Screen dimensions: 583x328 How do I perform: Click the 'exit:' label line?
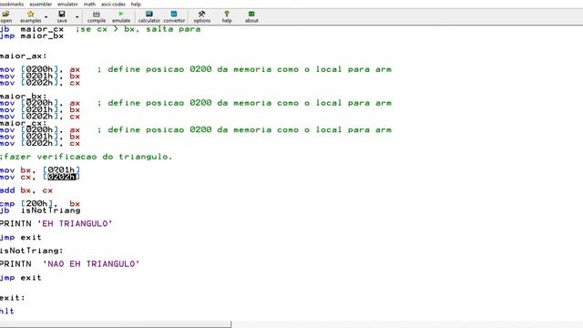pos(13,298)
